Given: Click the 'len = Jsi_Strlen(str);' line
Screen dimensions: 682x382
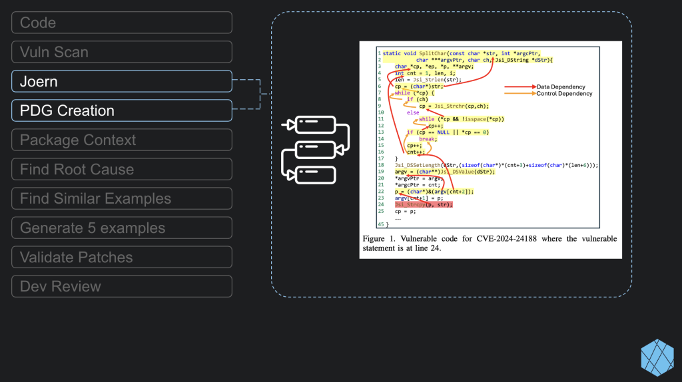Looking at the screenshot, I should point(428,80).
